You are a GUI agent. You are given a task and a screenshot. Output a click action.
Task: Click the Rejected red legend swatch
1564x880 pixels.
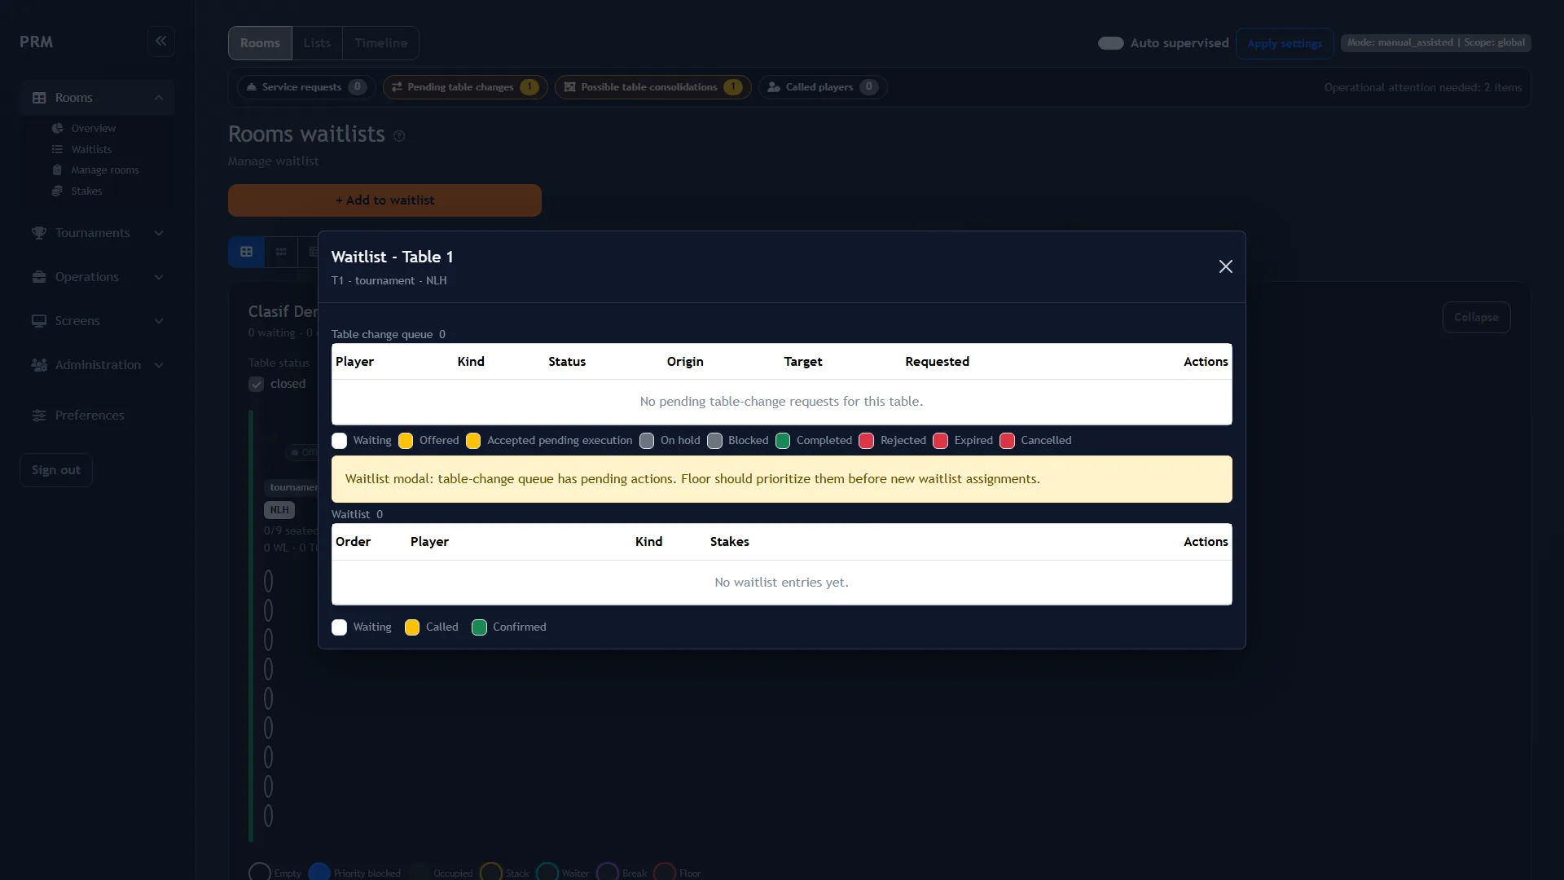(867, 441)
